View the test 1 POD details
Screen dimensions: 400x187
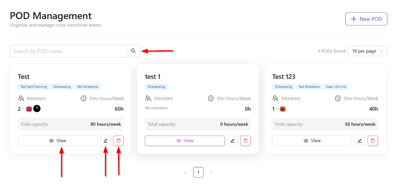click(185, 141)
